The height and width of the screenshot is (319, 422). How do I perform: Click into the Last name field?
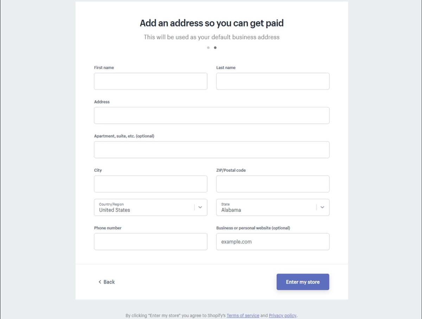click(273, 81)
